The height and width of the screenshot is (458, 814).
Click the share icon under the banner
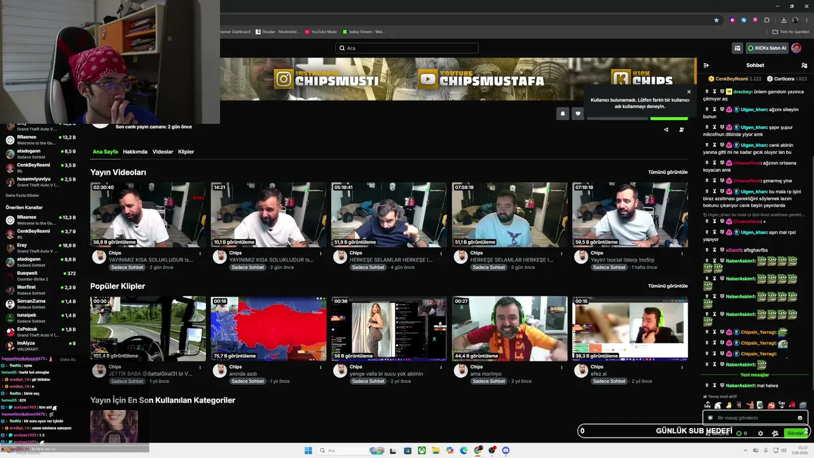tap(666, 130)
